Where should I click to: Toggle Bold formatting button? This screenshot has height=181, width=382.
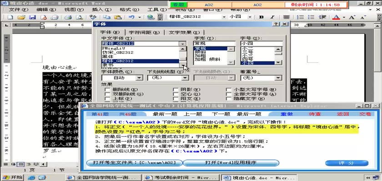point(261,17)
